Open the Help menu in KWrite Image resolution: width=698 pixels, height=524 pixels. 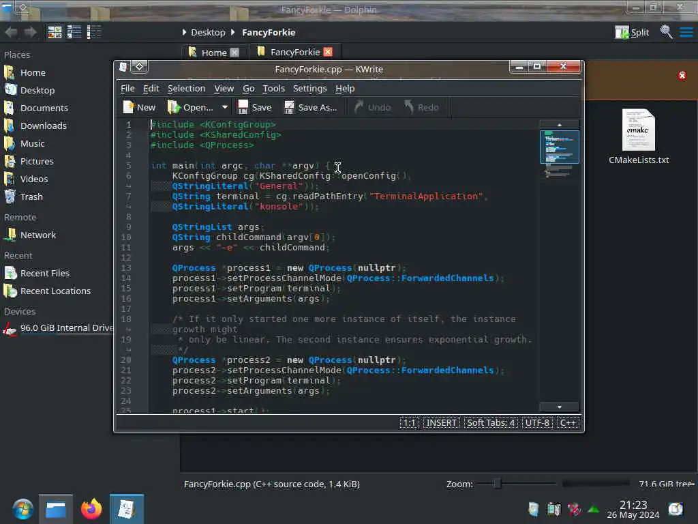pos(345,88)
